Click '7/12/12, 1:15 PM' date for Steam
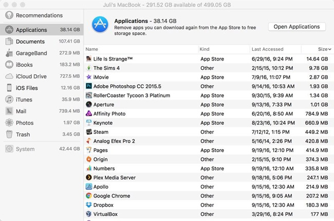 [x=270, y=132]
